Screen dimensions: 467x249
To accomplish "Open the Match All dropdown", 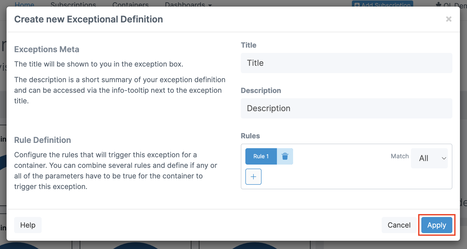I will coord(429,158).
